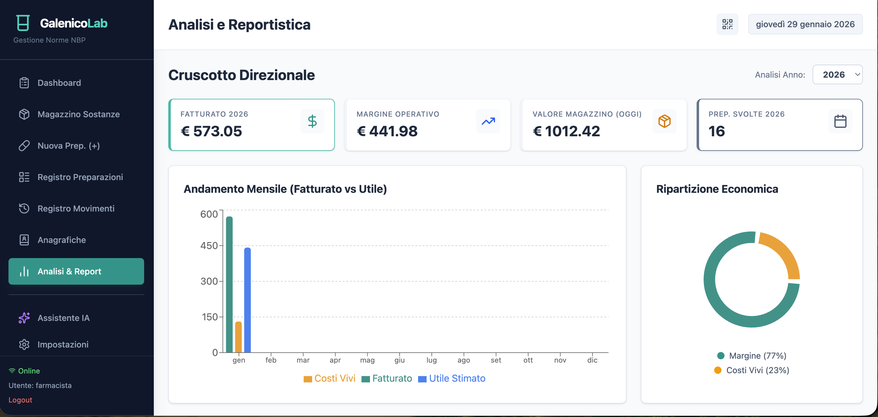Click the calendar icon on Prep. Svolte card

pos(840,121)
